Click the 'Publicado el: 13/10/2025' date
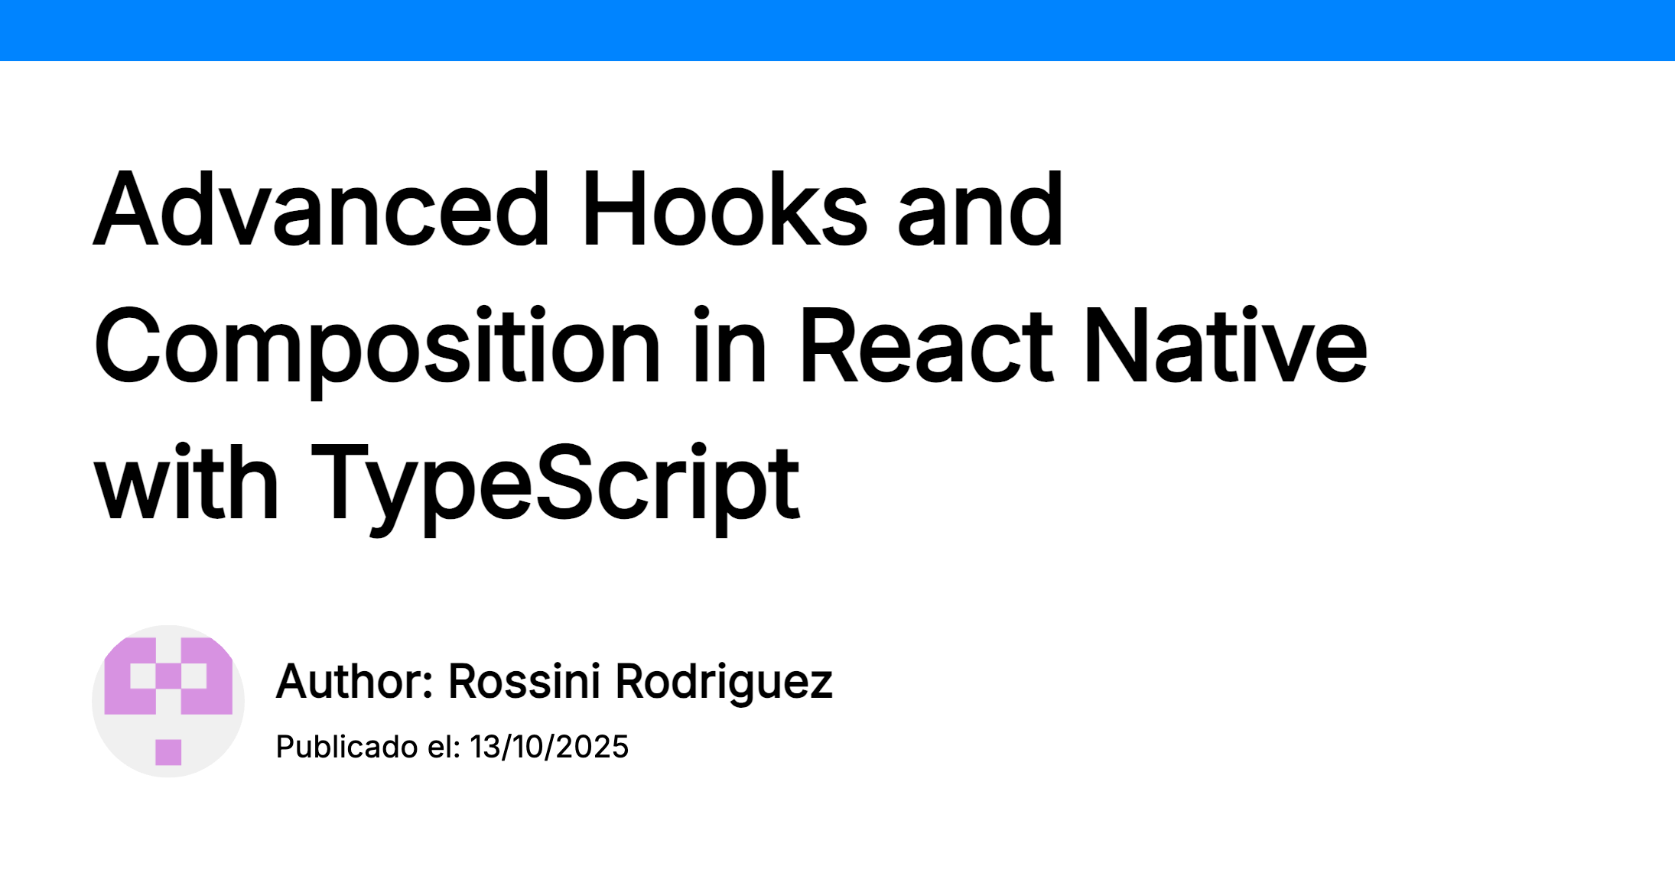1675x879 pixels. coord(452,747)
